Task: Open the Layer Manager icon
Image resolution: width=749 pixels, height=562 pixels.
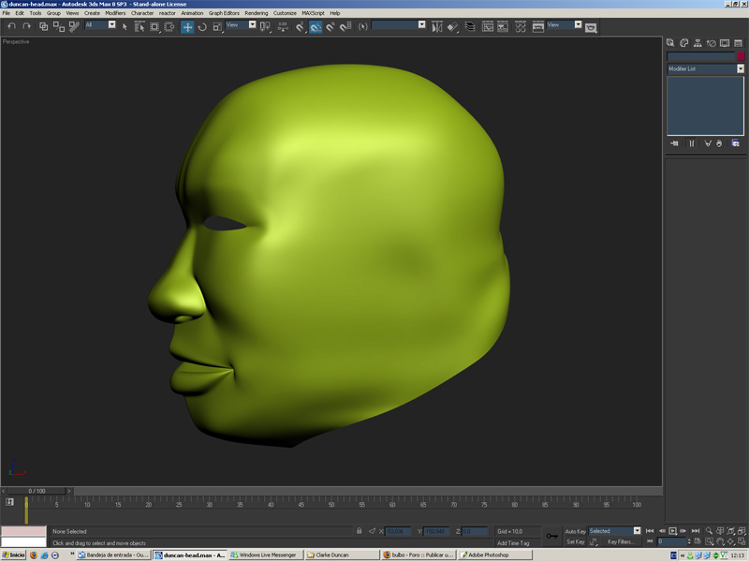Action: pyautogui.click(x=470, y=27)
